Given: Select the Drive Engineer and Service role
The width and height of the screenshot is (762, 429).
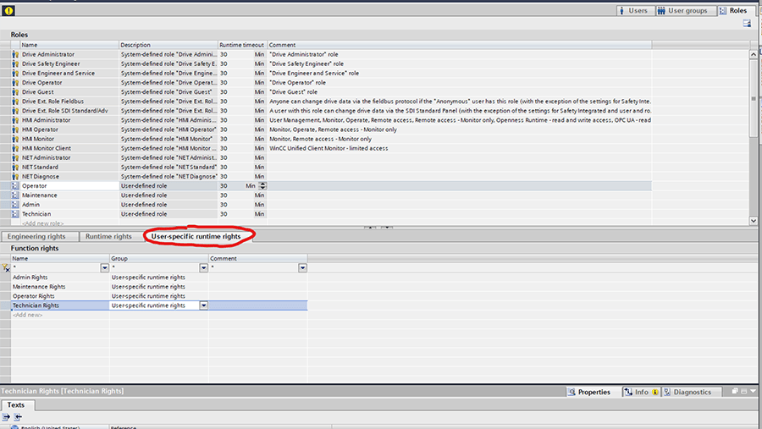Looking at the screenshot, I should click(58, 74).
